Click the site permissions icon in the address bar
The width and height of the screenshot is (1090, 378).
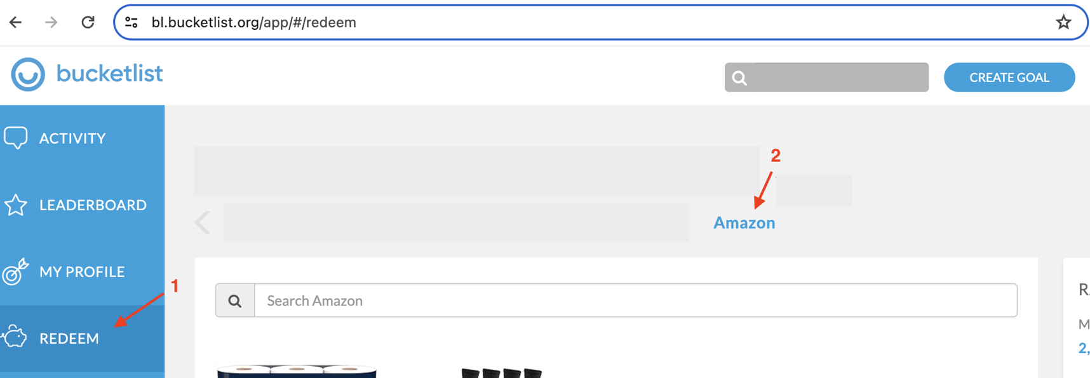(x=131, y=21)
